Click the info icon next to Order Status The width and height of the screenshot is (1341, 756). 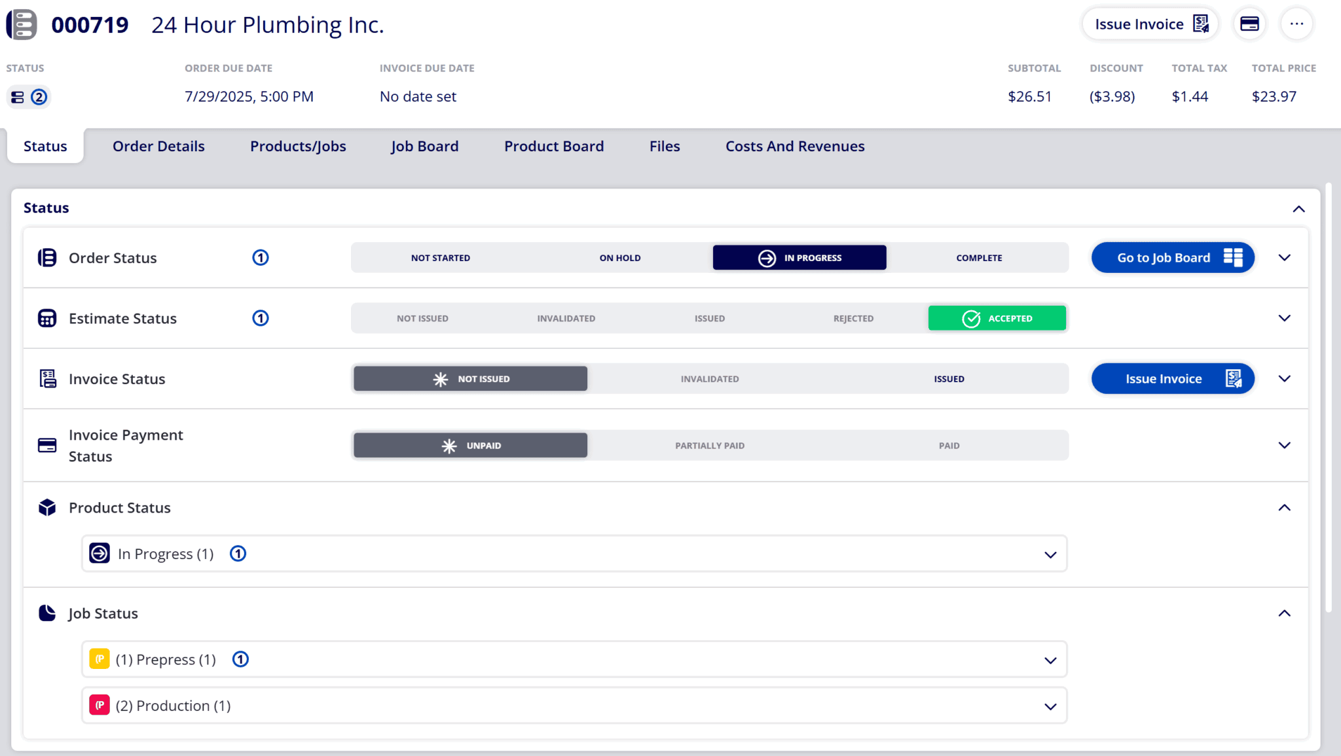pos(261,257)
